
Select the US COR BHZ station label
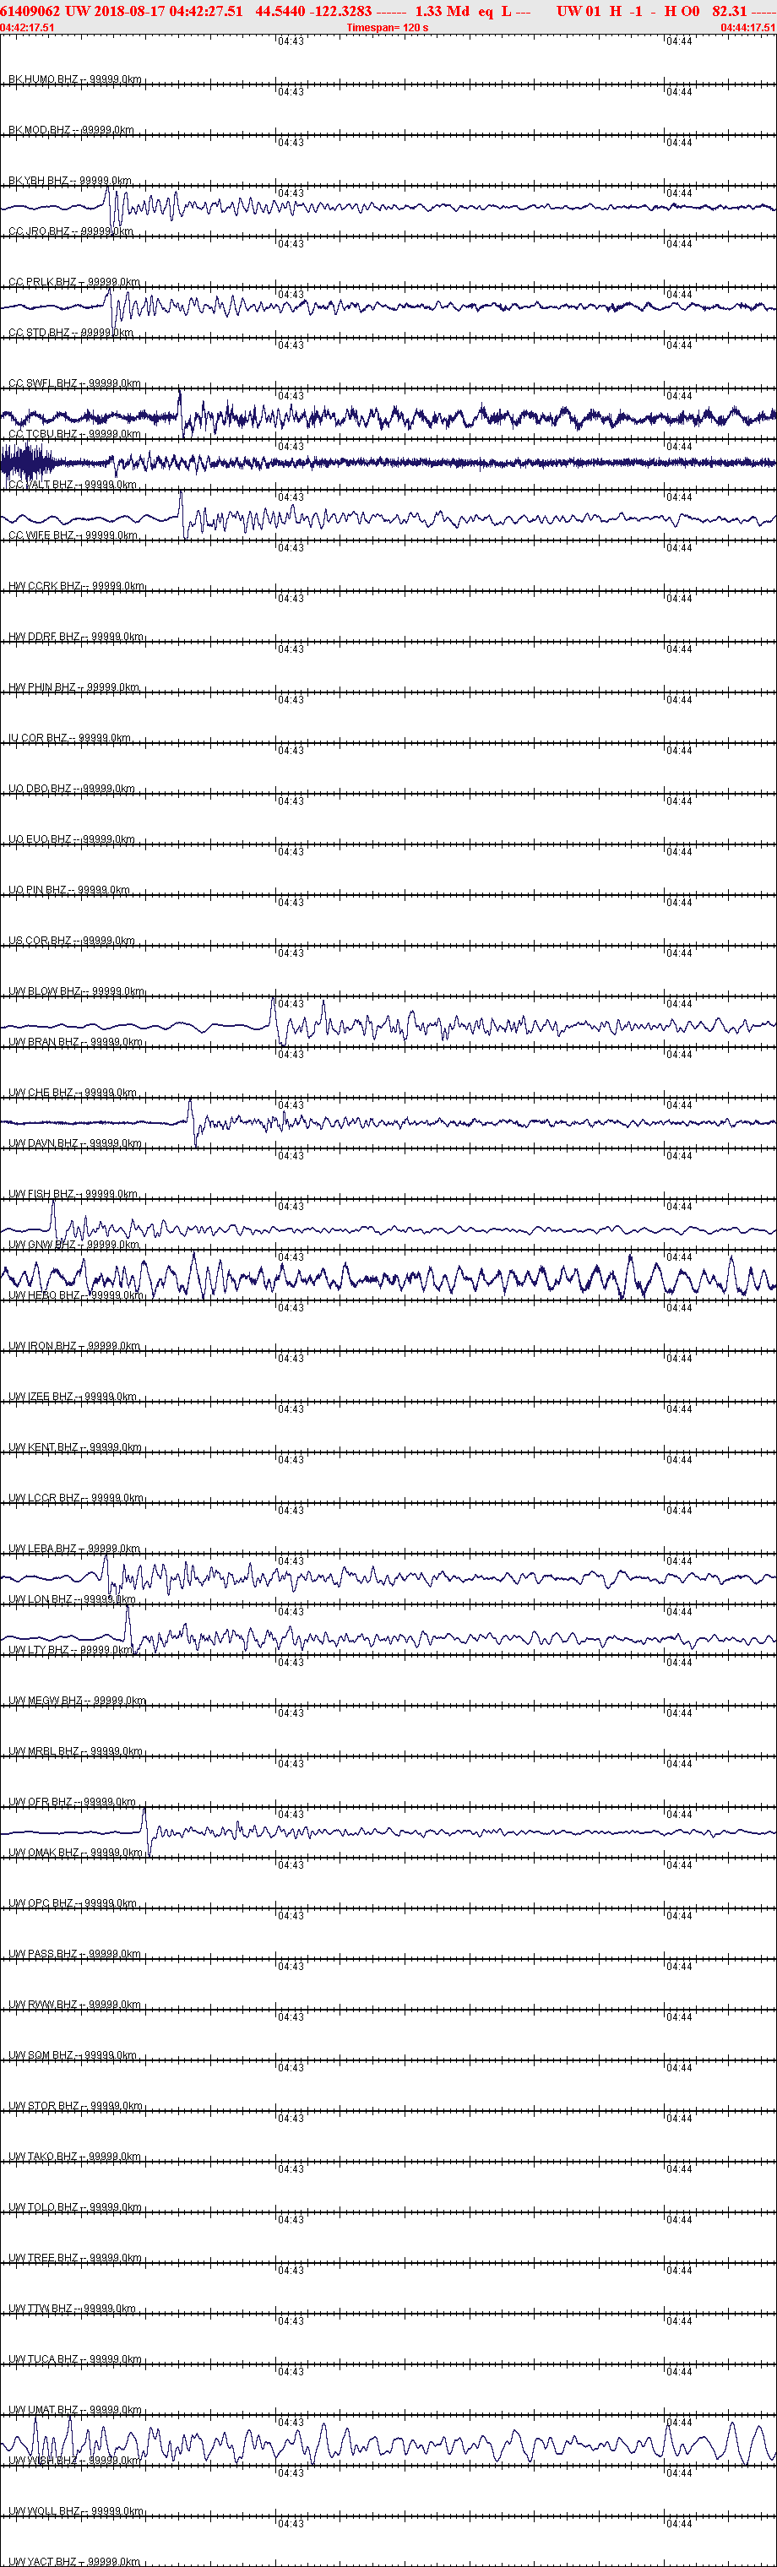[x=72, y=941]
